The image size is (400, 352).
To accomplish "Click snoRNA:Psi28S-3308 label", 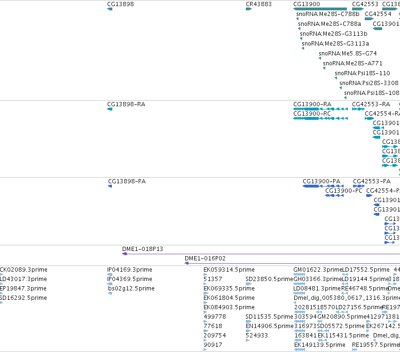I will coord(369,83).
